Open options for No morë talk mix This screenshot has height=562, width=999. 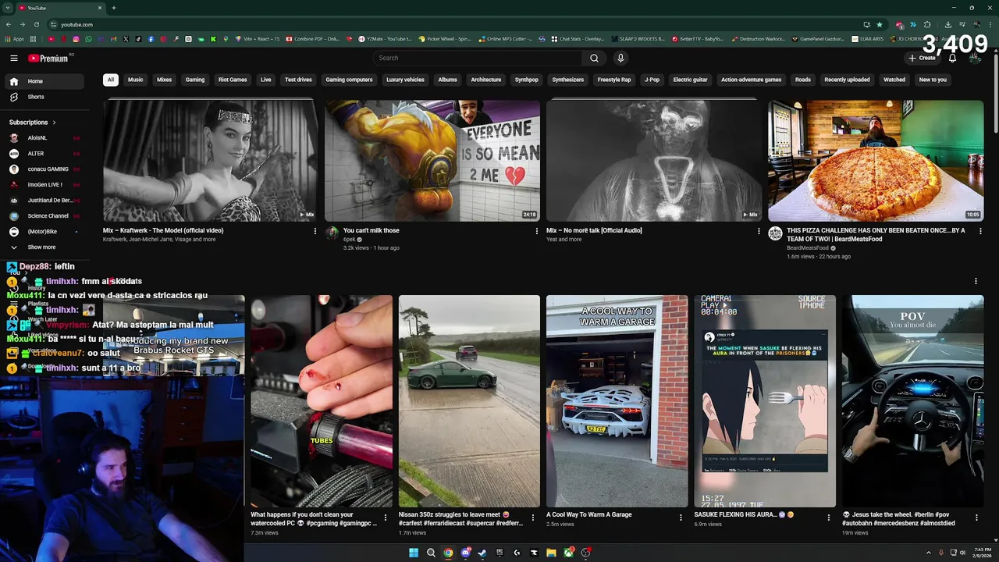(759, 231)
